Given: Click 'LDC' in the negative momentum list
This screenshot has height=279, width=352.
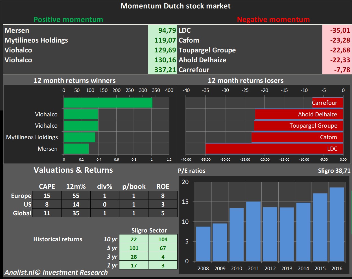Looking at the screenshot, I should tap(185, 30).
